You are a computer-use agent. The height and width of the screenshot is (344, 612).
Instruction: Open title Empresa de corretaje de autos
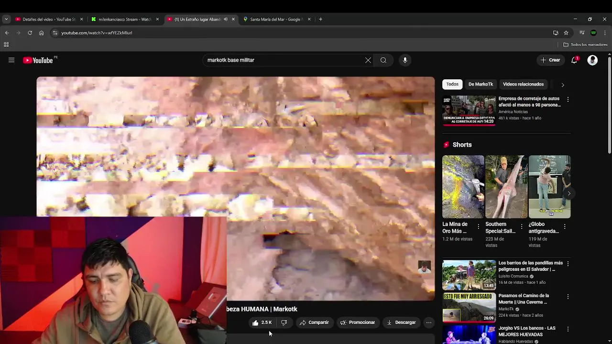click(529, 102)
